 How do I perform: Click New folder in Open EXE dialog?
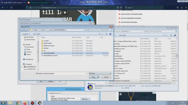pyautogui.click(x=37, y=34)
